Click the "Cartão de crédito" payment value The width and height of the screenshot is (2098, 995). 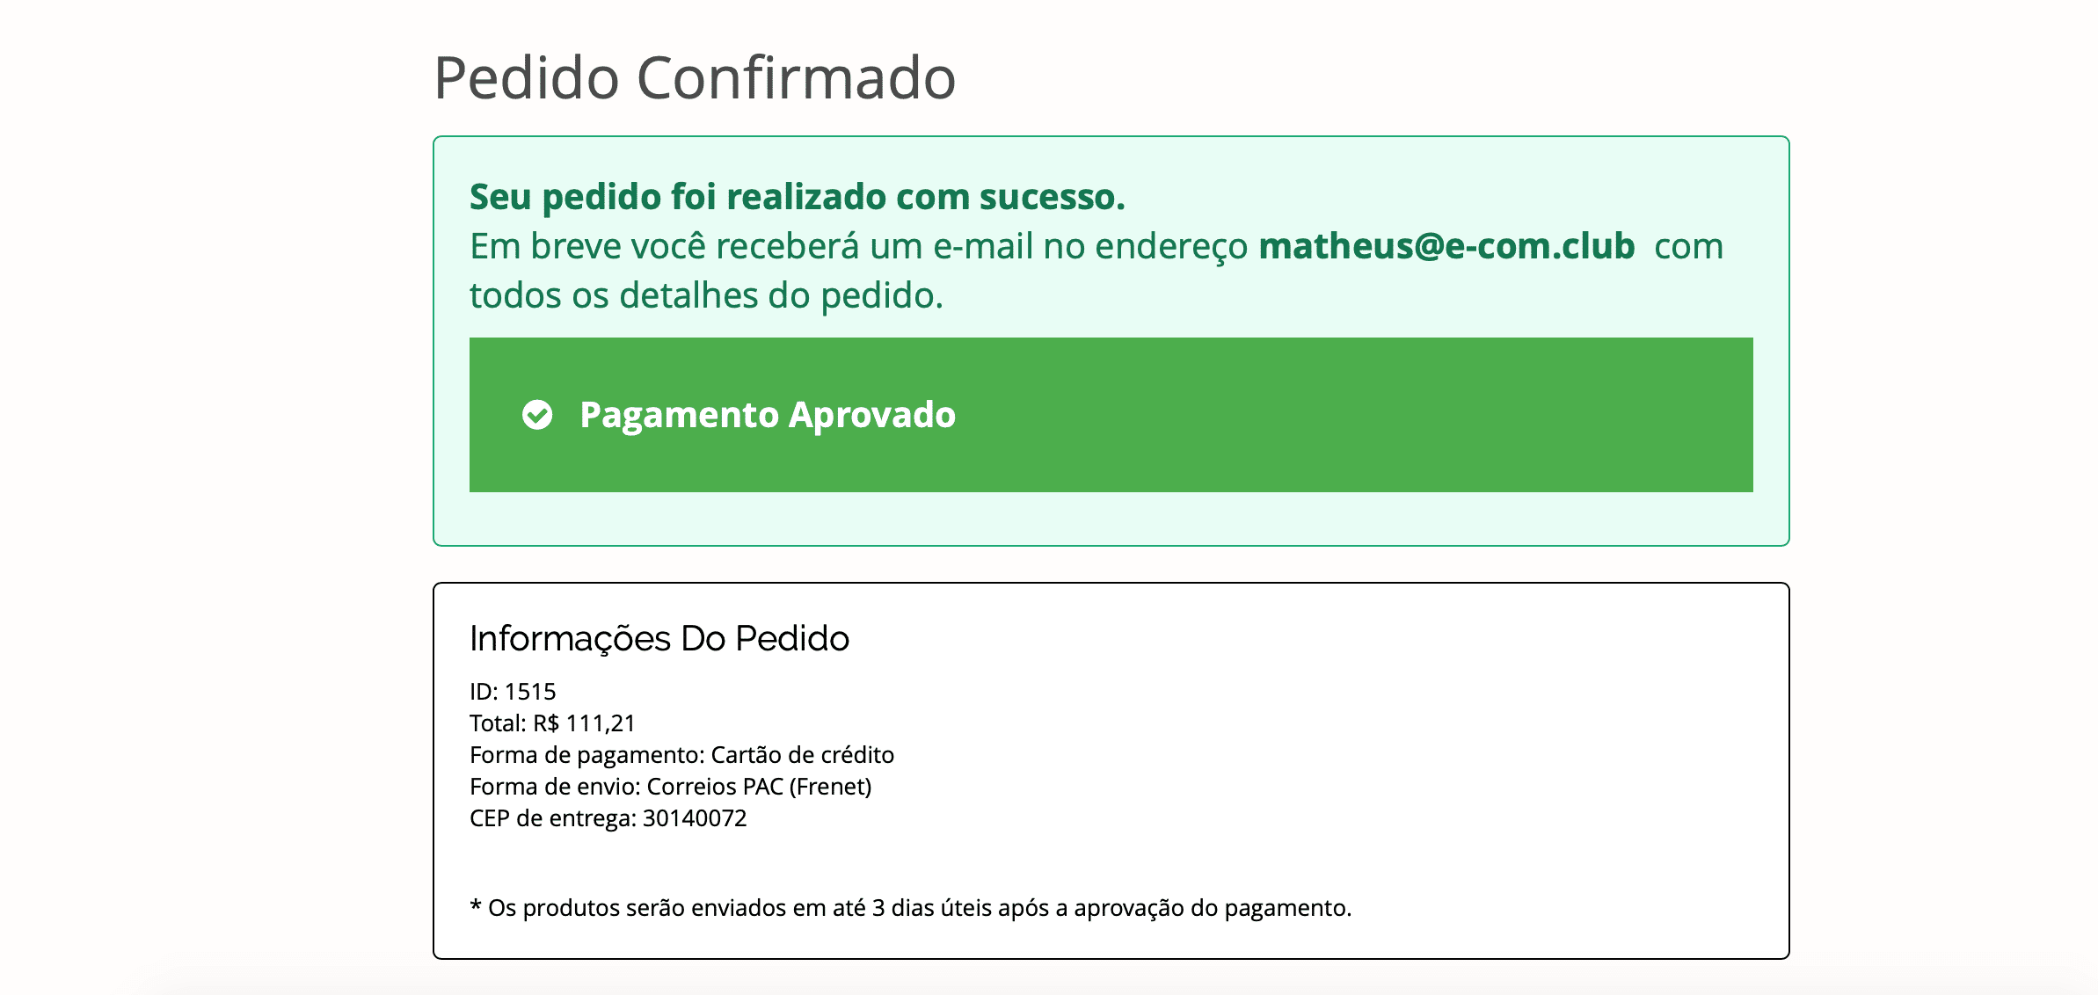[802, 755]
